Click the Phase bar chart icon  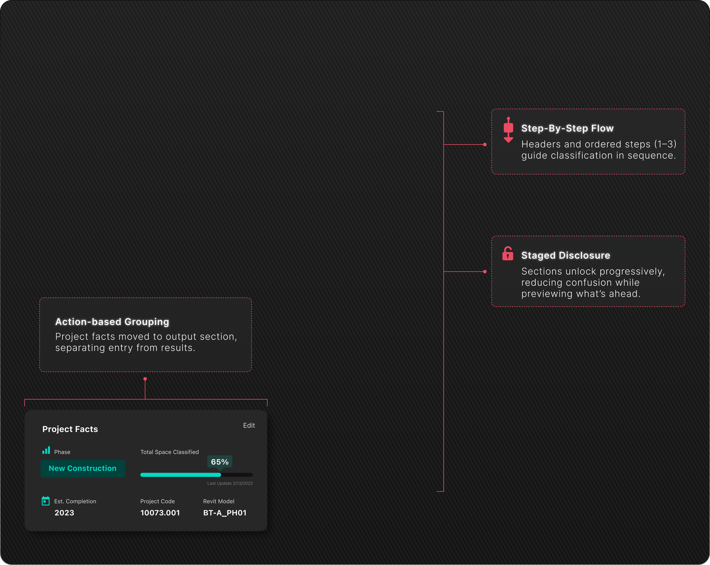(x=46, y=450)
